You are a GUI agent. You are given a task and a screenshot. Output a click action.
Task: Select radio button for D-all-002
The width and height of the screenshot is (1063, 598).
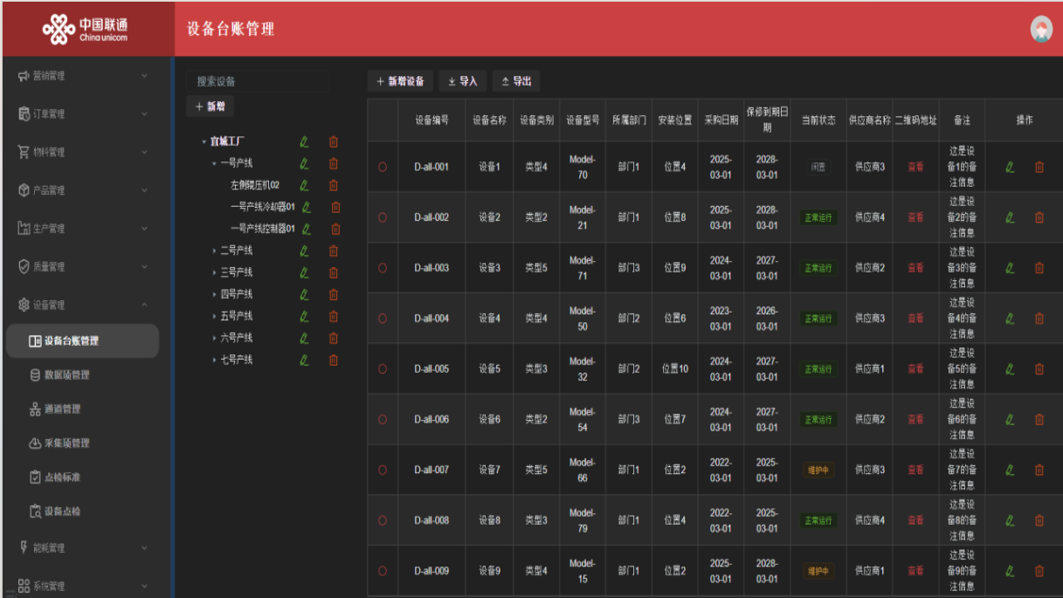coord(383,217)
